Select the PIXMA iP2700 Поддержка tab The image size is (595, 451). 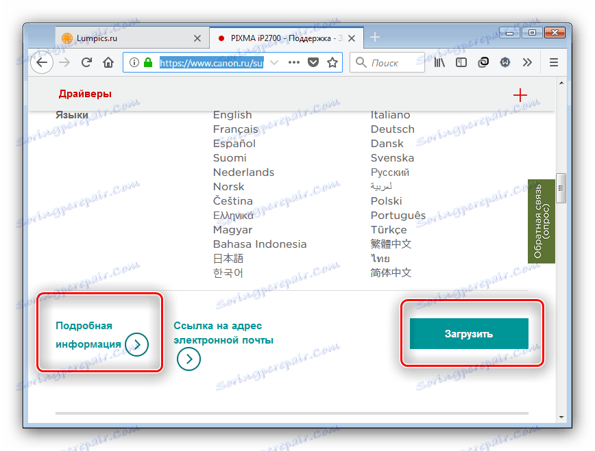coord(287,38)
